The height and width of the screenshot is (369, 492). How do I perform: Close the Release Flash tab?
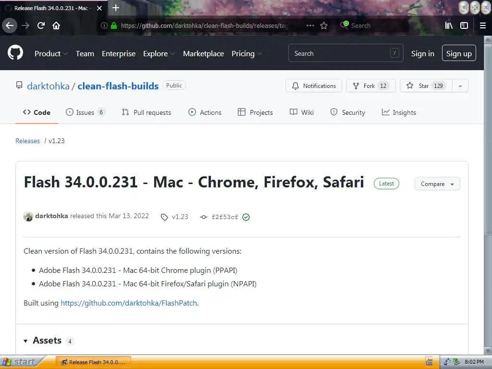[99, 8]
